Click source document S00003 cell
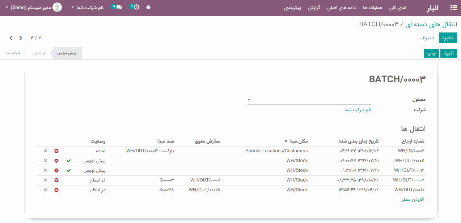Image resolution: width=461 pixels, height=223 pixels. tap(167, 180)
